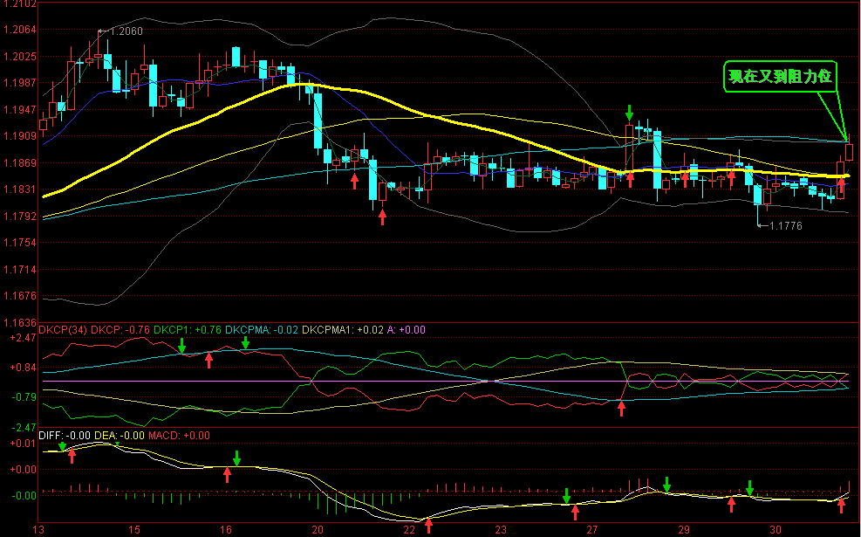This screenshot has height=537, width=861.
Task: Select the +0.84 DKCP axis label
Action: [x=23, y=367]
